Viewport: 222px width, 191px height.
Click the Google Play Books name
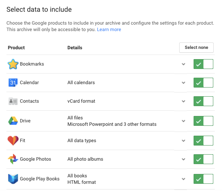click(40, 178)
